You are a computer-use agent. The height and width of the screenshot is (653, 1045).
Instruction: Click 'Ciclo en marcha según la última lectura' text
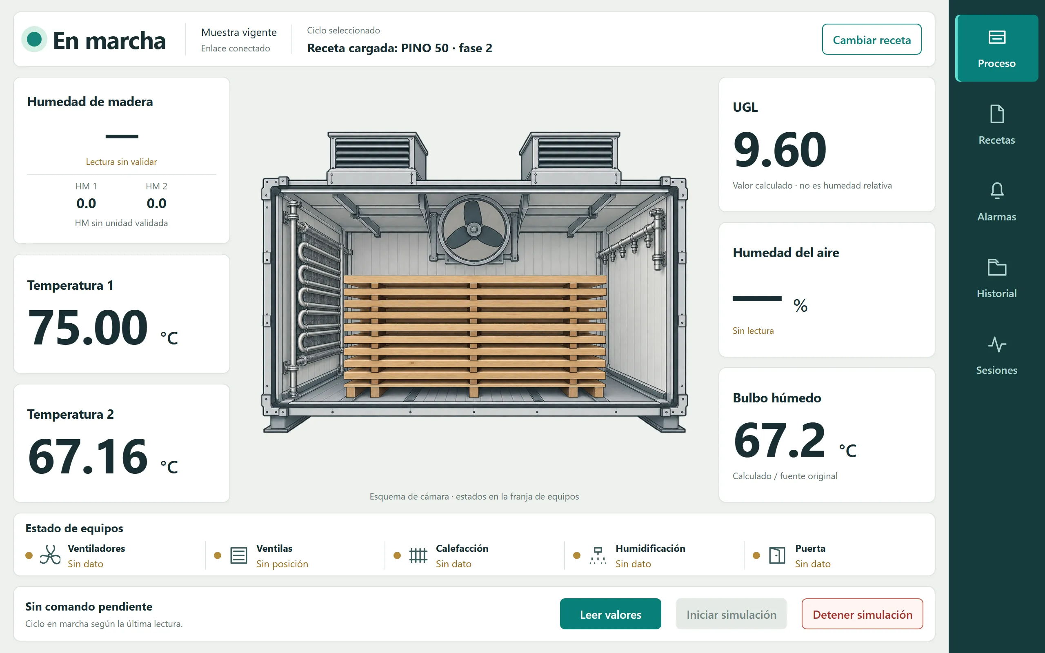click(104, 624)
